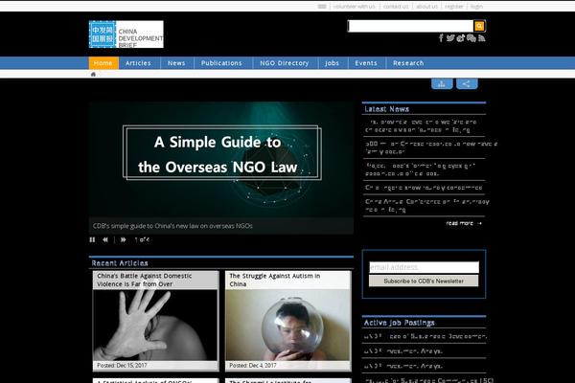The image size is (575, 383).
Task: Open the NGO Directory menu
Action: [x=285, y=63]
